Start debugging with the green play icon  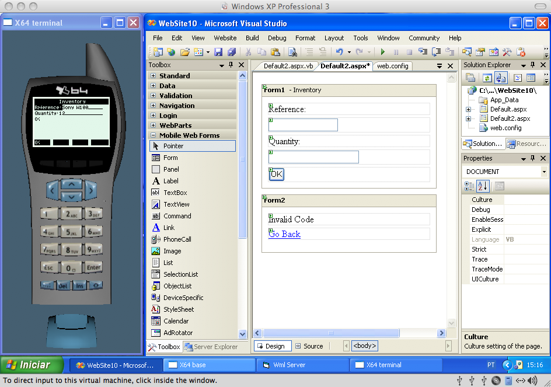pos(383,52)
